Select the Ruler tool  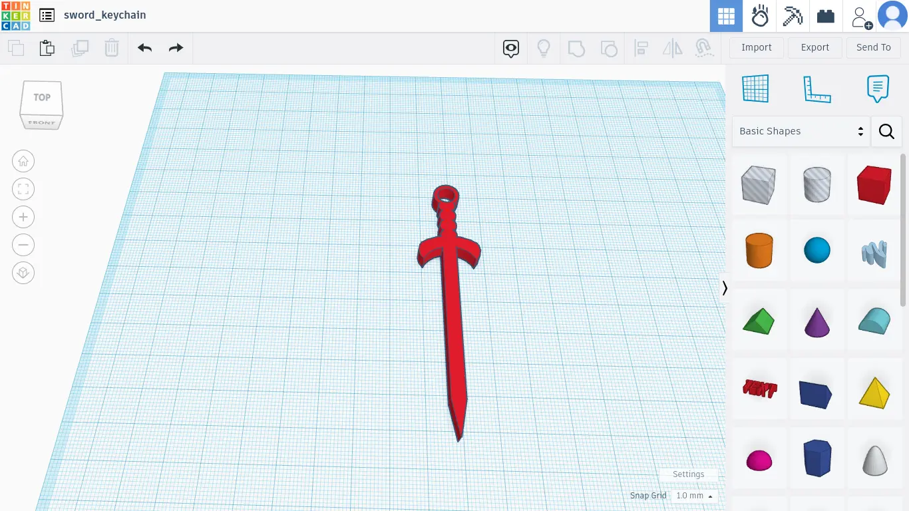[x=817, y=88]
